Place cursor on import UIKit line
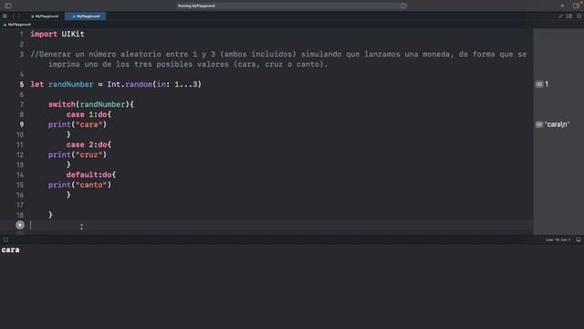The image size is (584, 329). coord(57,34)
